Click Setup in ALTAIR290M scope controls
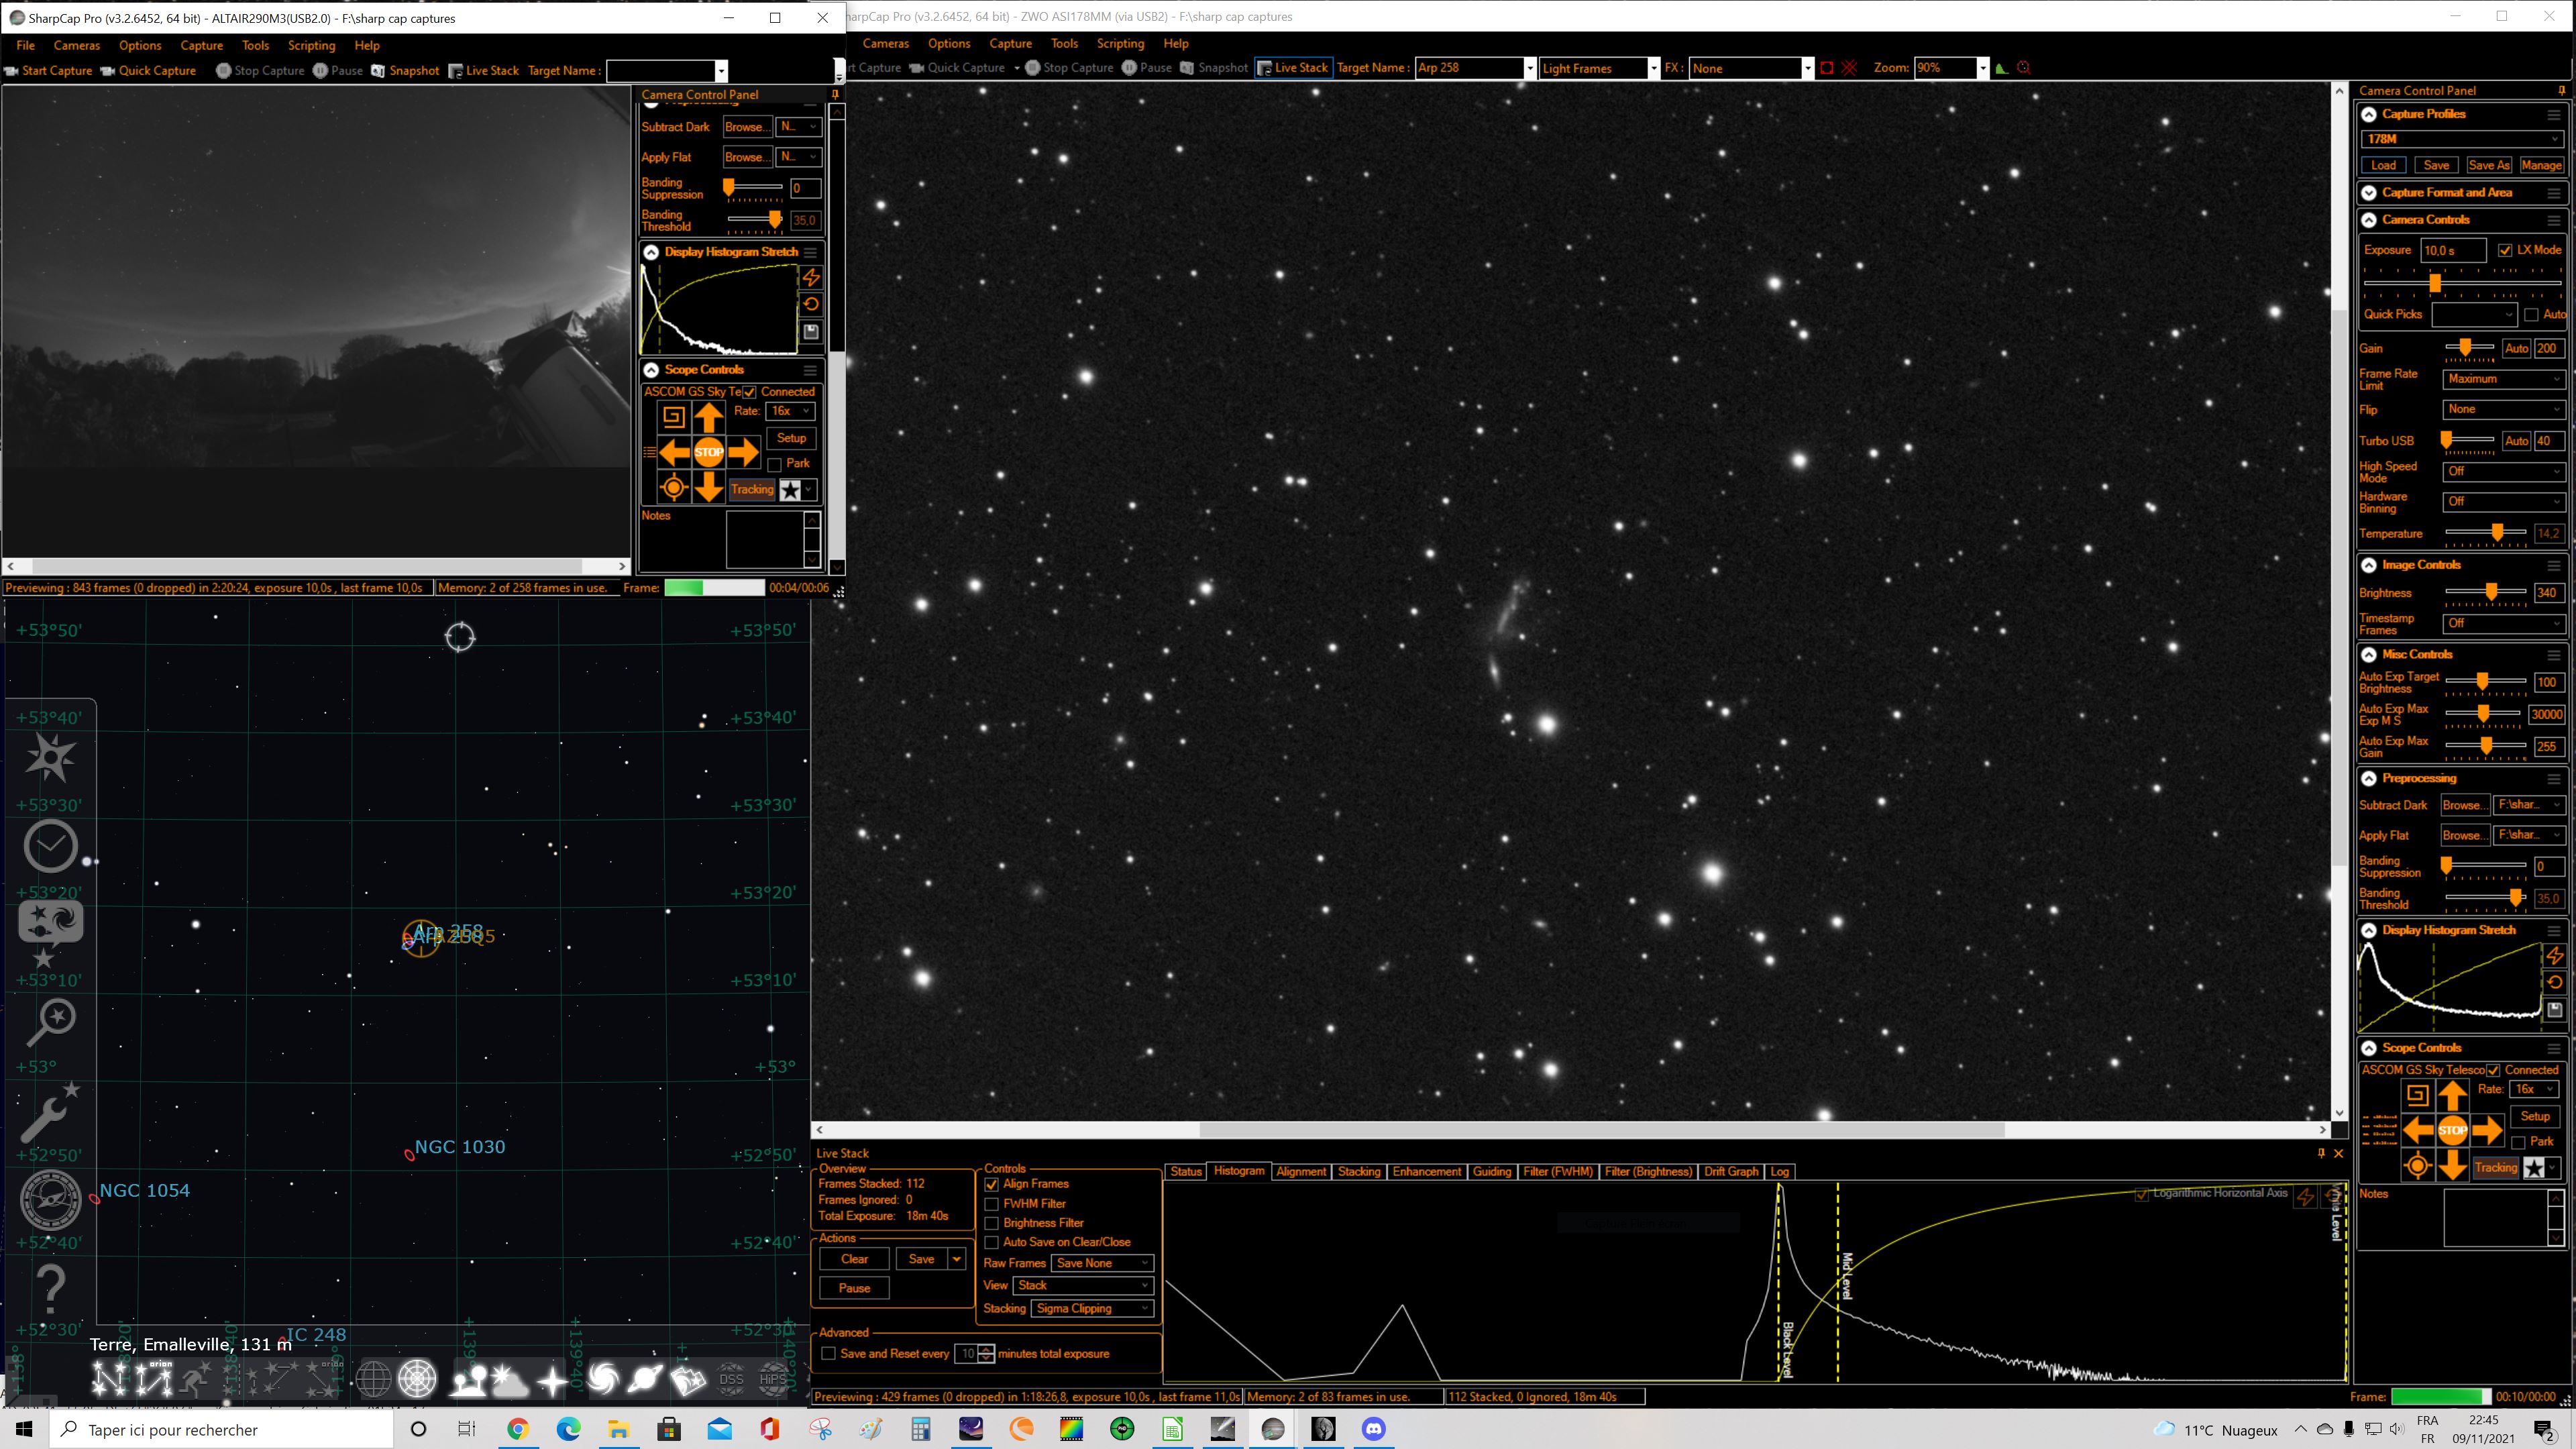This screenshot has height=1449, width=2576. 791,438
